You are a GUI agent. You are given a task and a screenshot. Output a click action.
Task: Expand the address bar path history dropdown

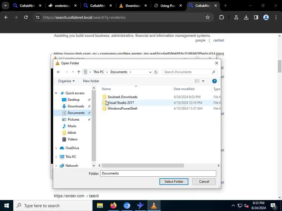pyautogui.click(x=150, y=72)
